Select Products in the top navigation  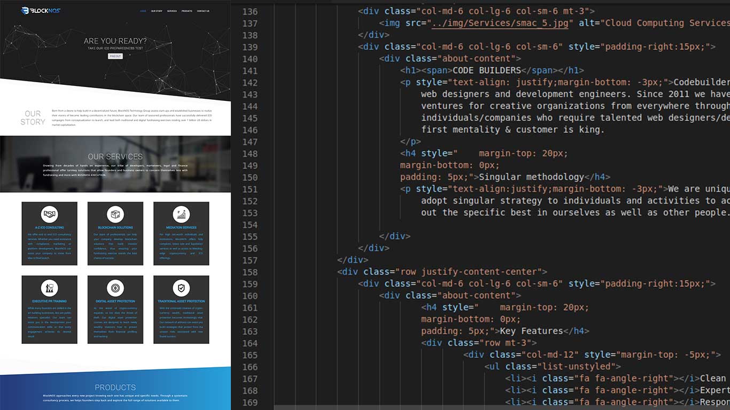tap(187, 11)
